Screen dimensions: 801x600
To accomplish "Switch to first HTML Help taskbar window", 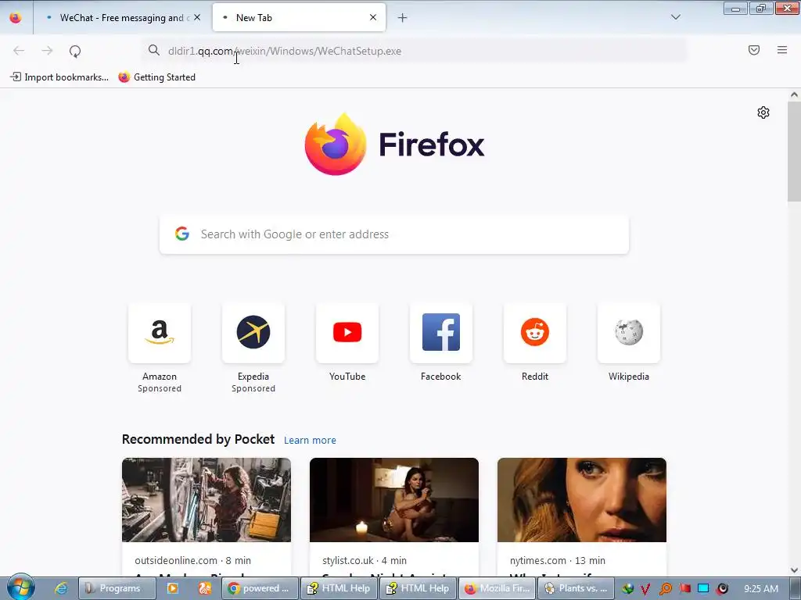I will (339, 588).
